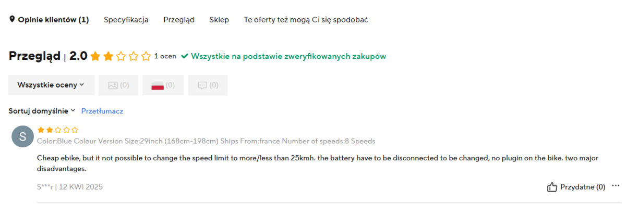This screenshot has height=214, width=626.
Task: Click reviewer avatar with letter S
Action: 22,136
